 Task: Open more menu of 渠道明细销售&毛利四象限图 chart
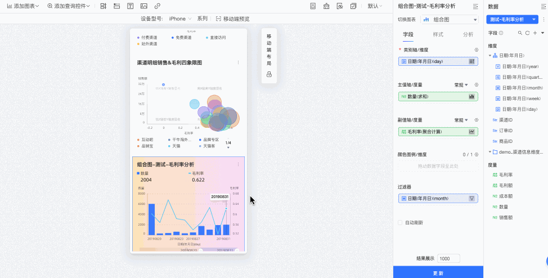click(239, 62)
